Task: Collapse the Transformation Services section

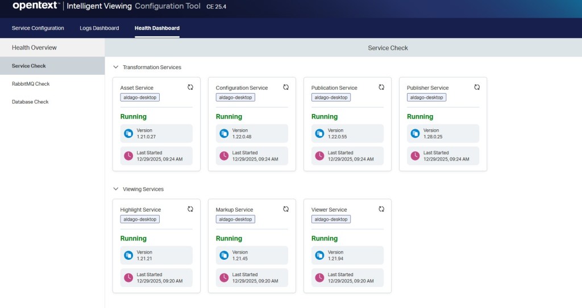Action: click(x=116, y=67)
